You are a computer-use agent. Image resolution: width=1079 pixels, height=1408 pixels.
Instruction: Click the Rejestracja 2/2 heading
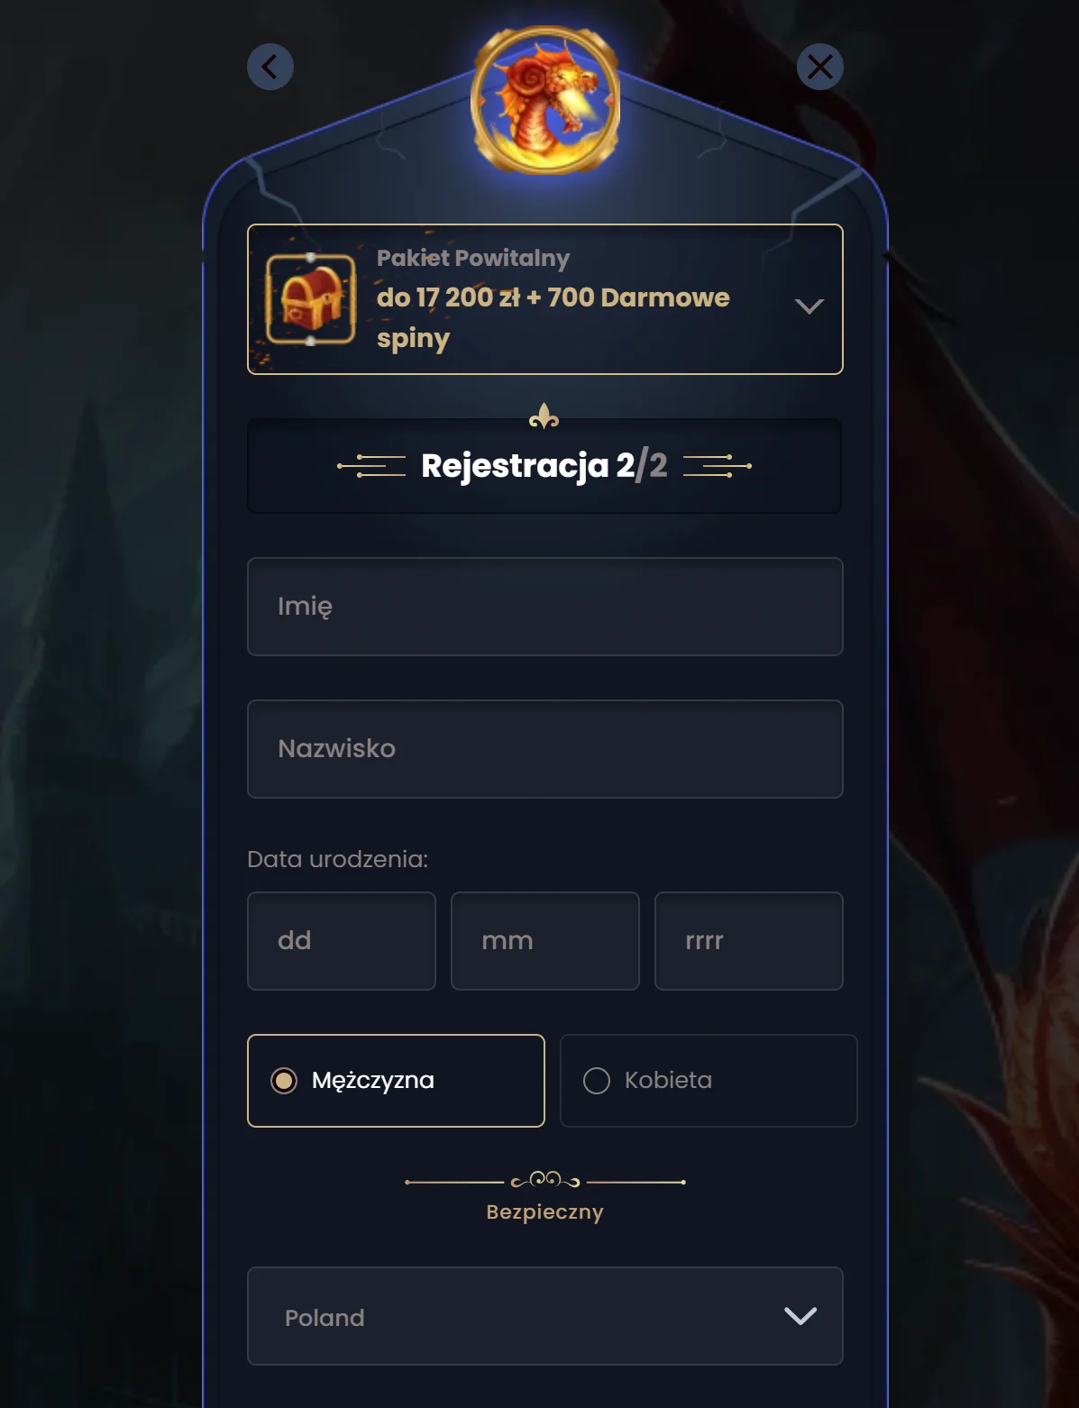544,466
